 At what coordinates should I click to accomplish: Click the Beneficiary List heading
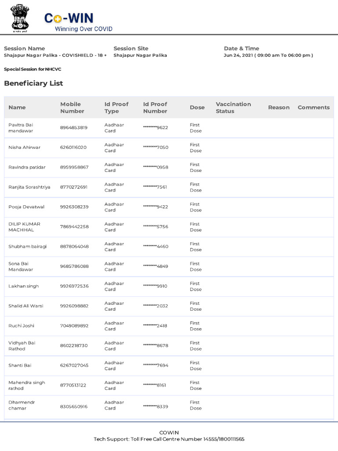point(33,83)
